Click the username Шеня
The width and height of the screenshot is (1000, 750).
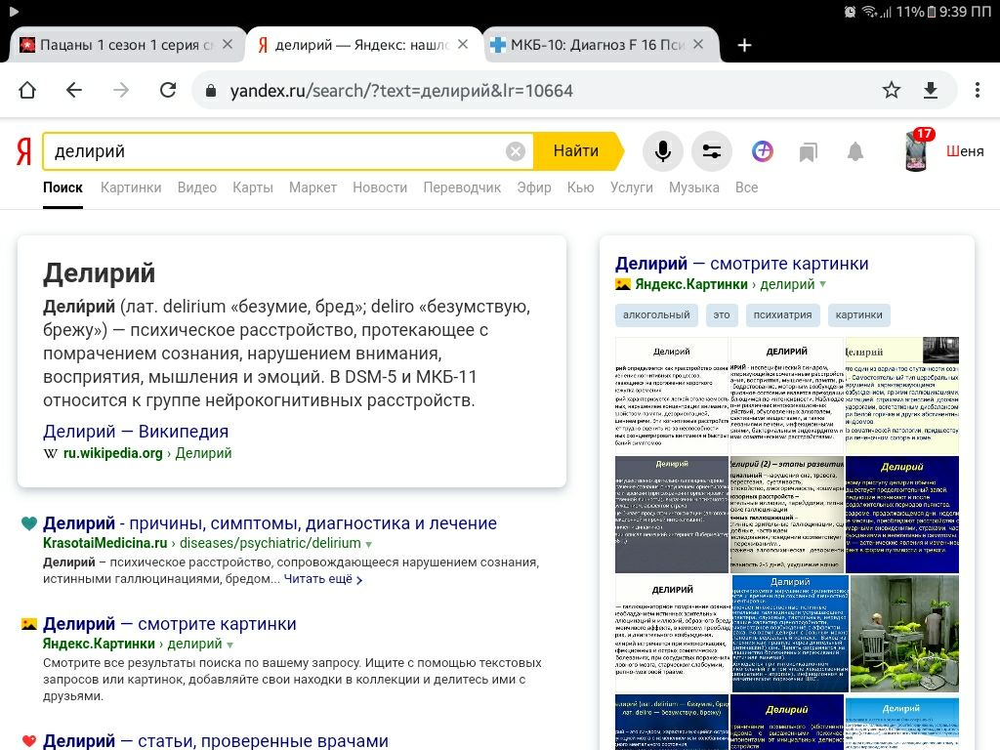click(964, 151)
